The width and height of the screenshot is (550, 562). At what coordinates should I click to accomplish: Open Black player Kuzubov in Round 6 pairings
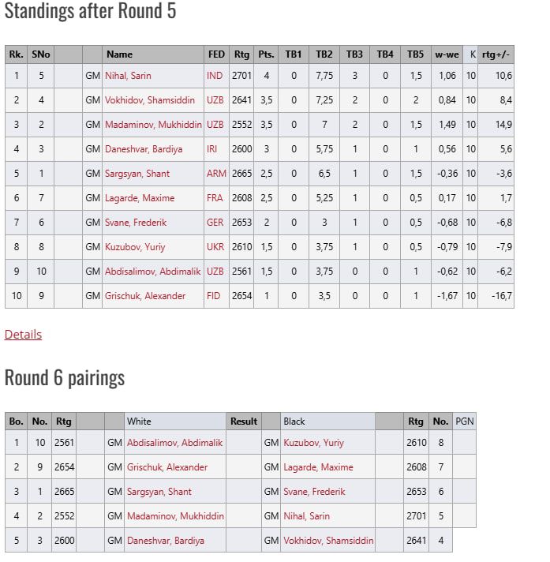tap(313, 443)
